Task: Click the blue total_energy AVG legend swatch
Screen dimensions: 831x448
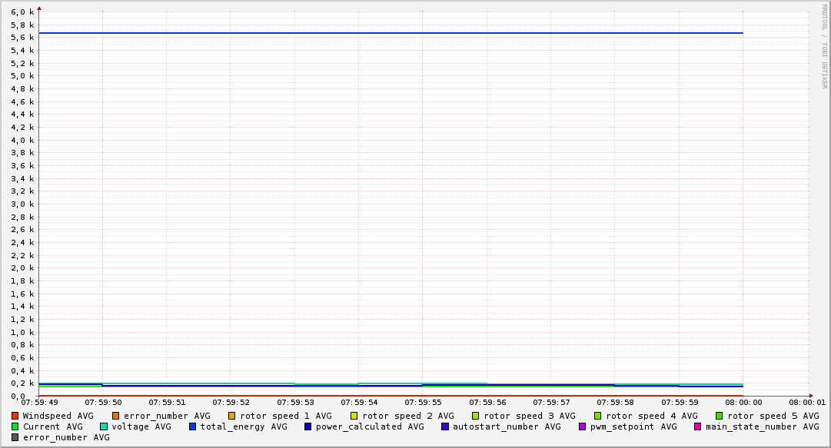Action: tap(193, 426)
